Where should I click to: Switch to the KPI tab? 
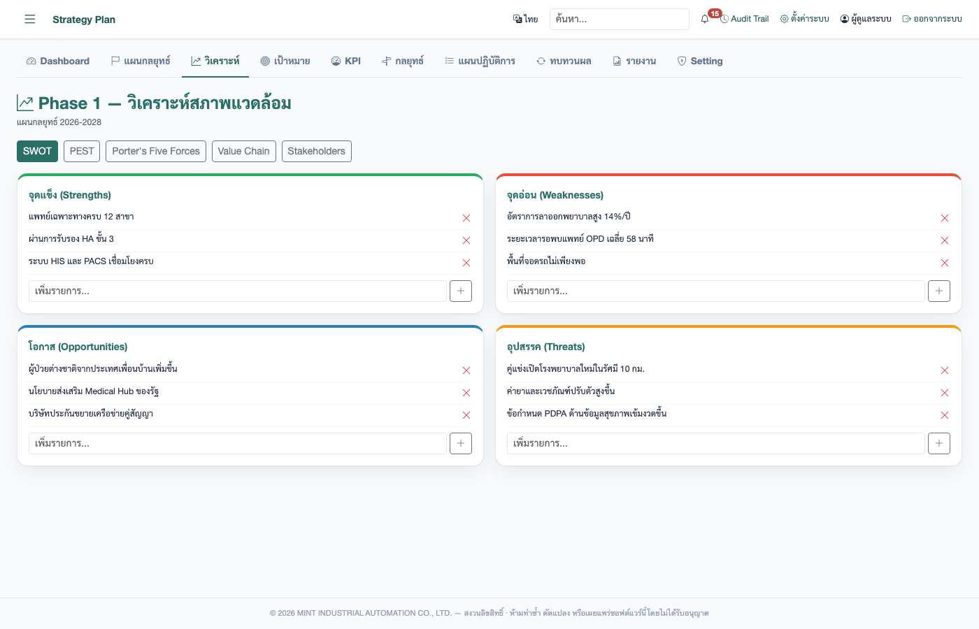(x=346, y=61)
